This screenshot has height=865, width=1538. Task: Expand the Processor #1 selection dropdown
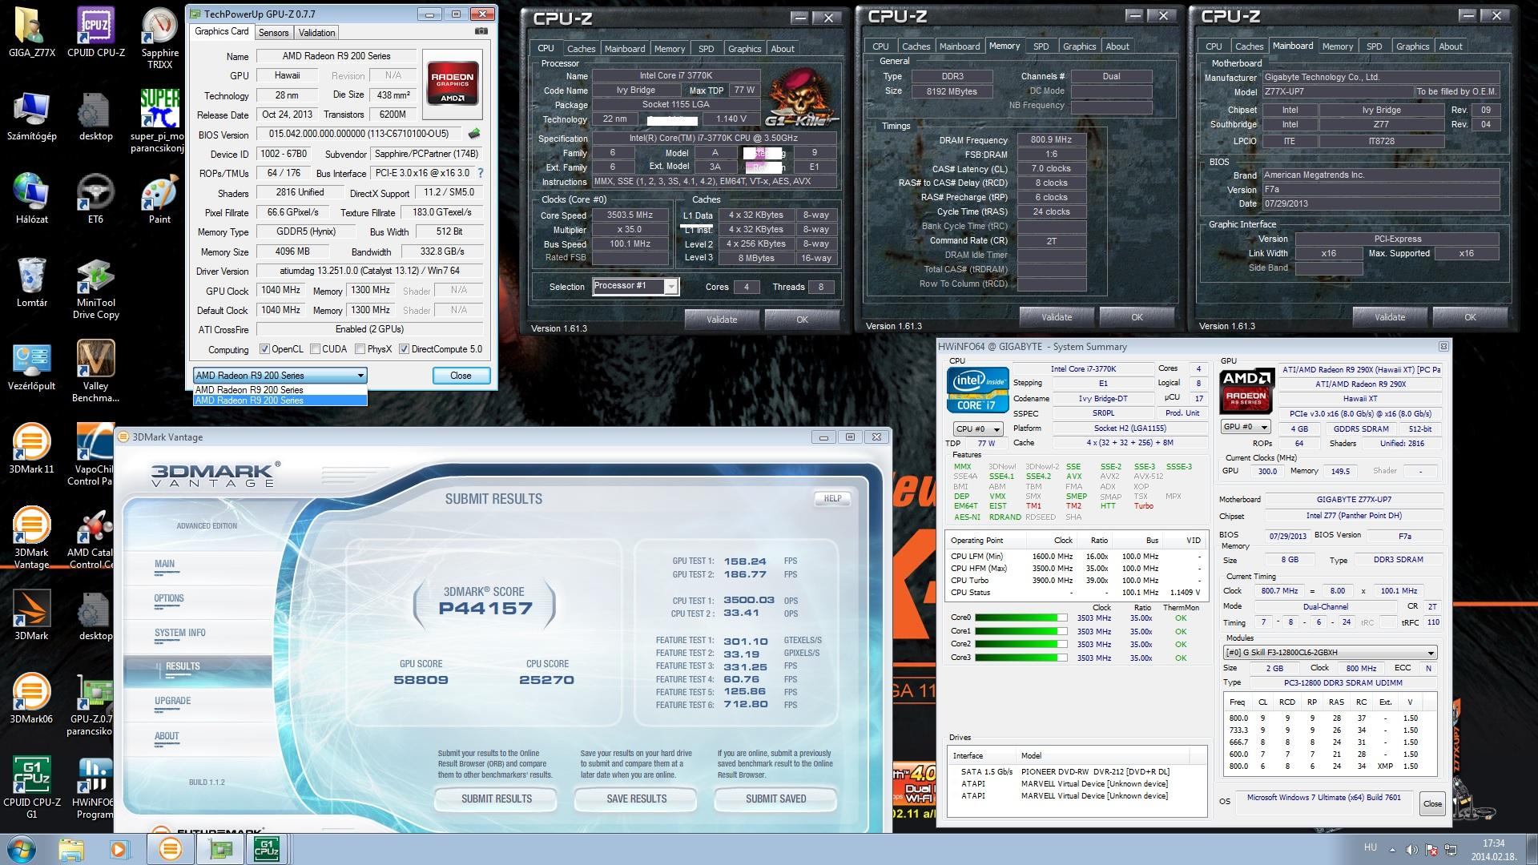[x=670, y=287]
